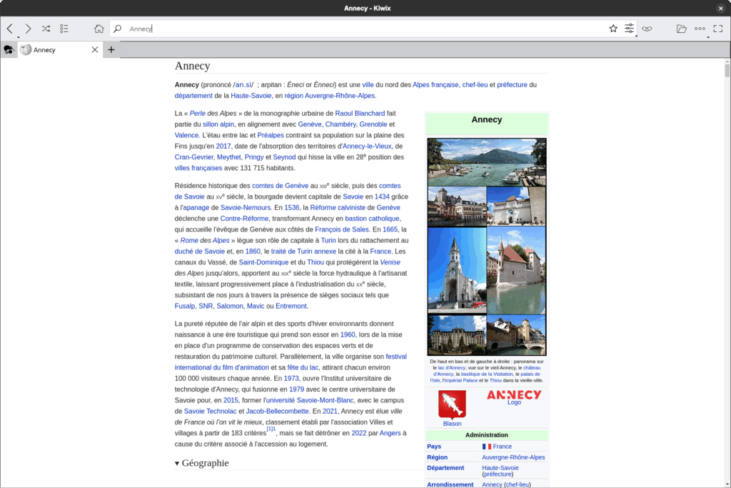The width and height of the screenshot is (731, 488).
Task: Open a new tab with the plus button
Action: pos(111,49)
